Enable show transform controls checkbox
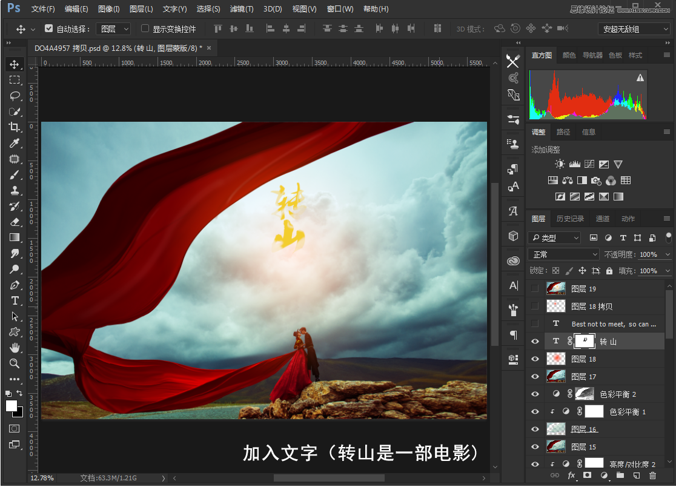This screenshot has height=487, width=676. pyautogui.click(x=145, y=28)
